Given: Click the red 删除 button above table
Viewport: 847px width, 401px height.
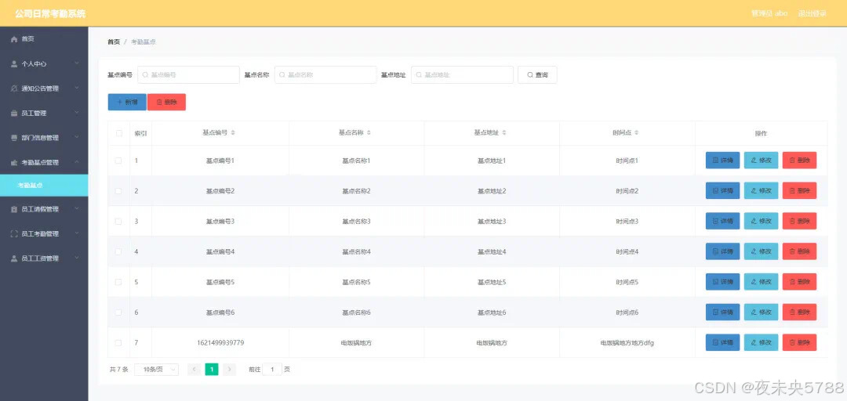Looking at the screenshot, I should click(x=166, y=102).
